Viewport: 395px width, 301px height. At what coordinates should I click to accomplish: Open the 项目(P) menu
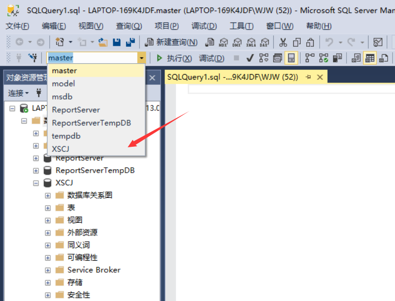coord(167,26)
